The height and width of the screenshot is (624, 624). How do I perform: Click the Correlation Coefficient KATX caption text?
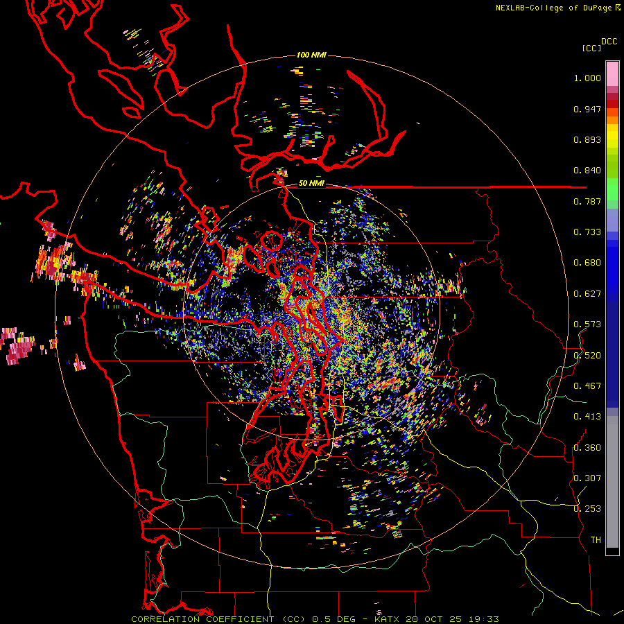tap(315, 619)
